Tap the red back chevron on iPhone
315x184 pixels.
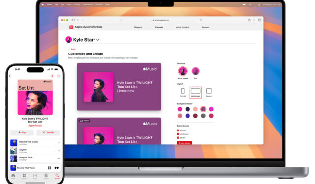pyautogui.click(x=10, y=76)
